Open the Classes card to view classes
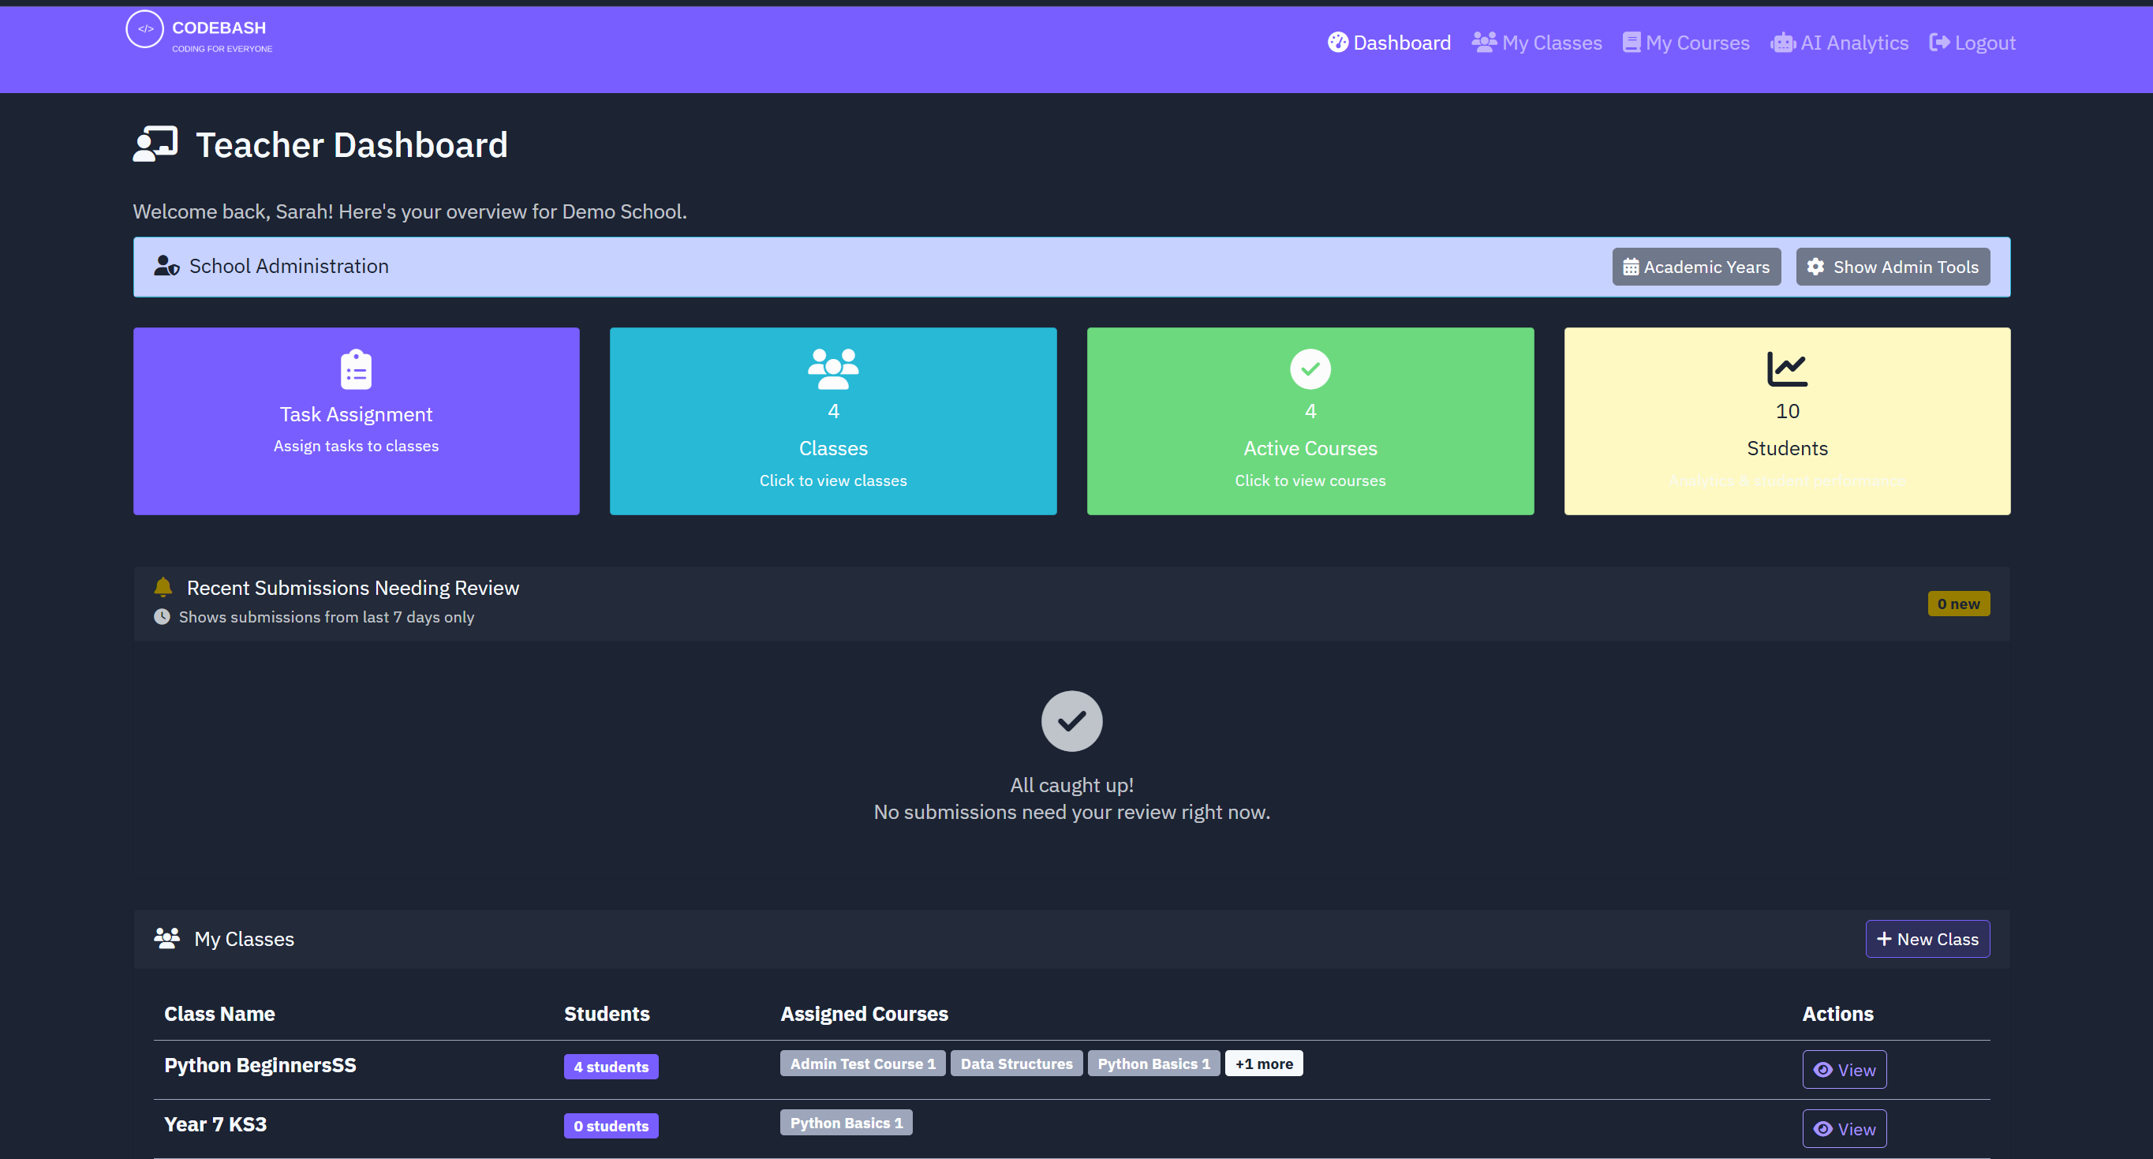The width and height of the screenshot is (2153, 1159). pos(833,421)
